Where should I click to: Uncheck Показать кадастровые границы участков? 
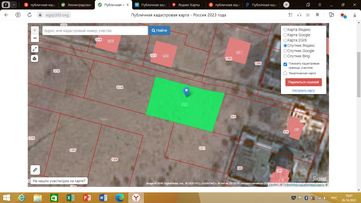click(285, 64)
